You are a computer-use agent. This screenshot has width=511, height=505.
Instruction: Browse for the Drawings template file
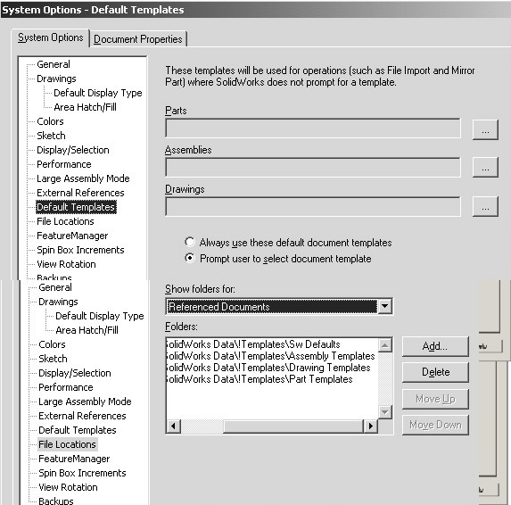485,206
